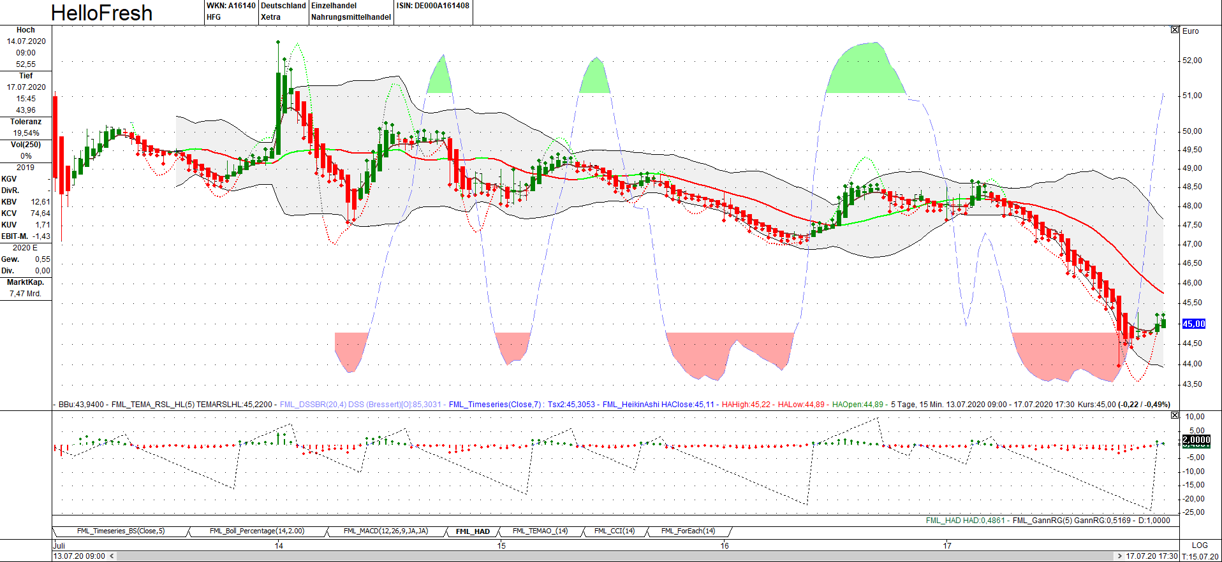Click the Gew. value 0,55
The width and height of the screenshot is (1222, 562).
[43, 259]
